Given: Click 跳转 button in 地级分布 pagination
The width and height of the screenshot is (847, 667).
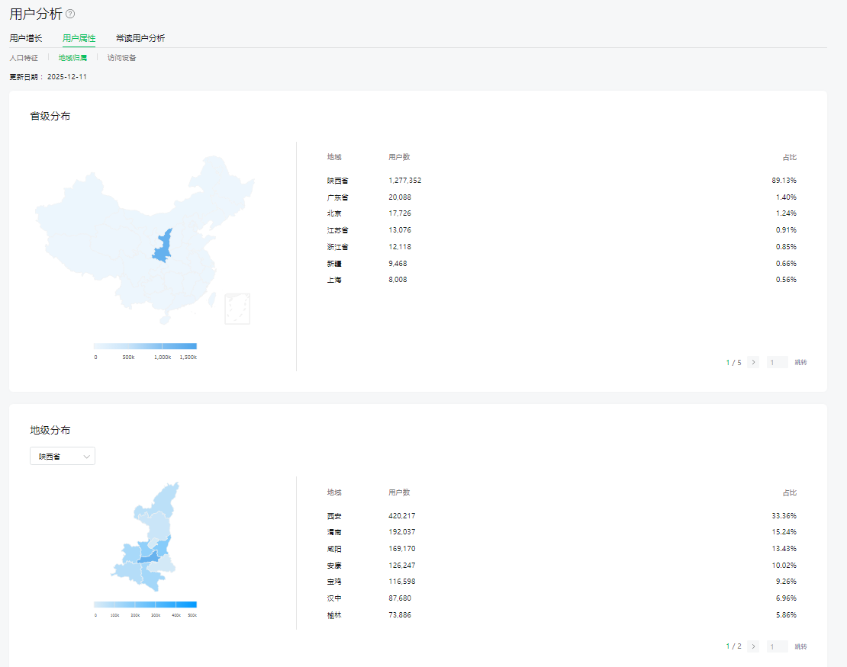Looking at the screenshot, I should pyautogui.click(x=800, y=646).
